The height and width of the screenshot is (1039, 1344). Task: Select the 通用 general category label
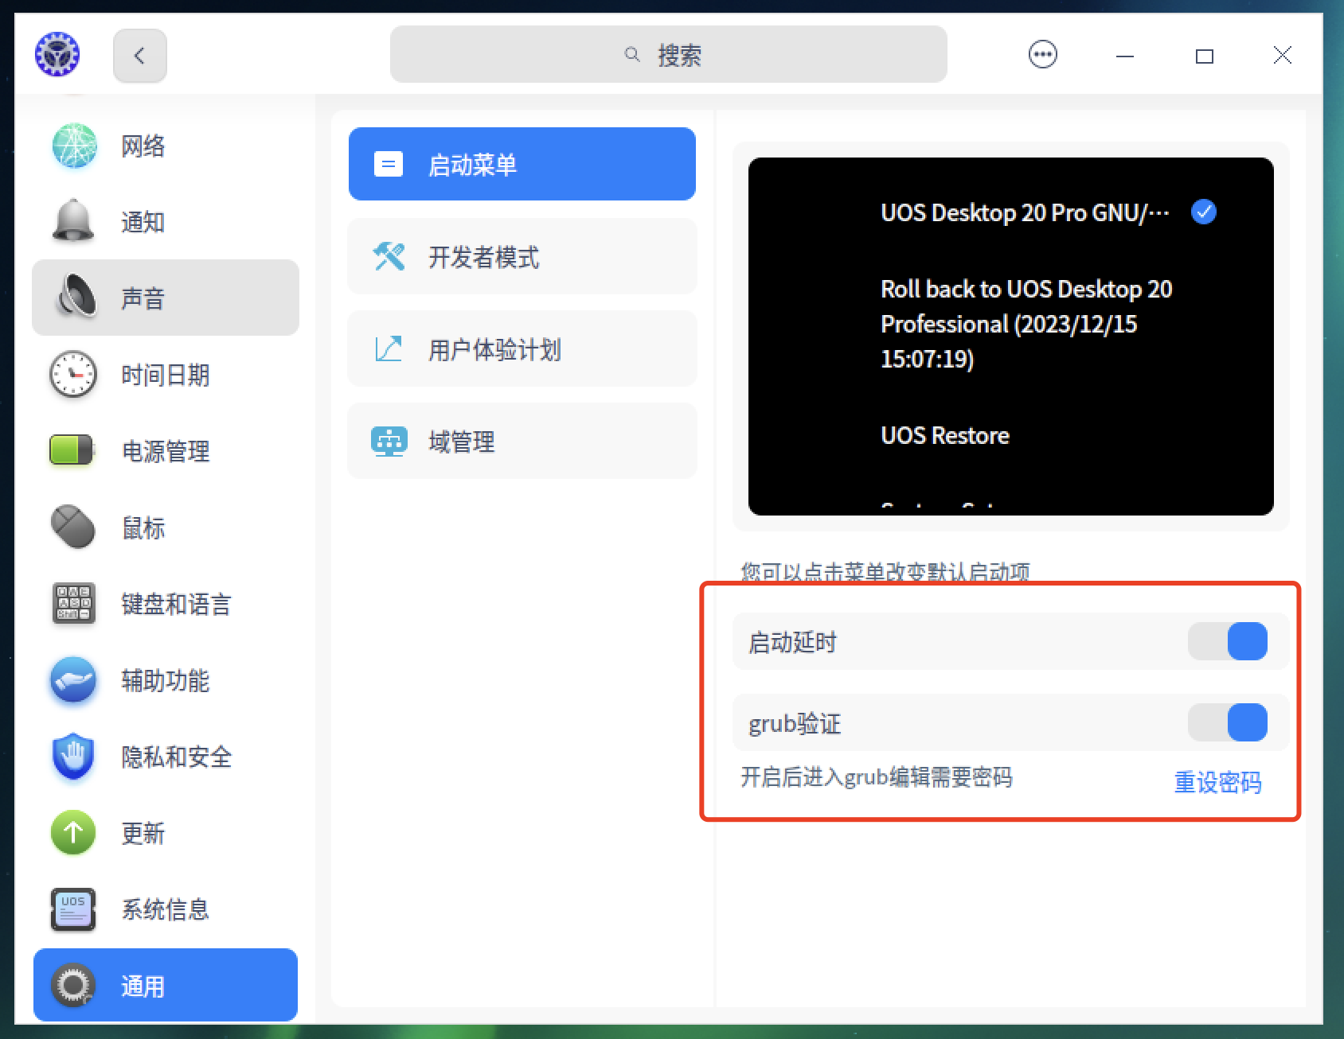coord(143,986)
